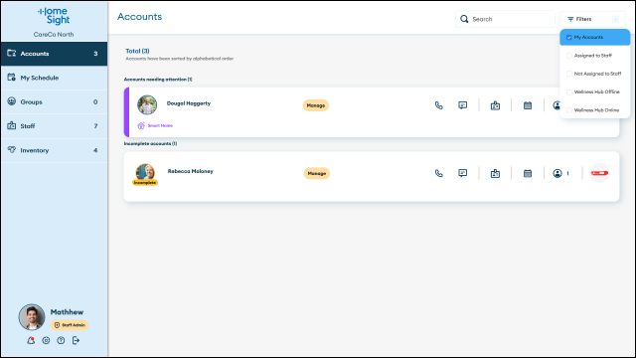The image size is (636, 358).
Task: Click the CareCo North organization label
Action: click(54, 35)
